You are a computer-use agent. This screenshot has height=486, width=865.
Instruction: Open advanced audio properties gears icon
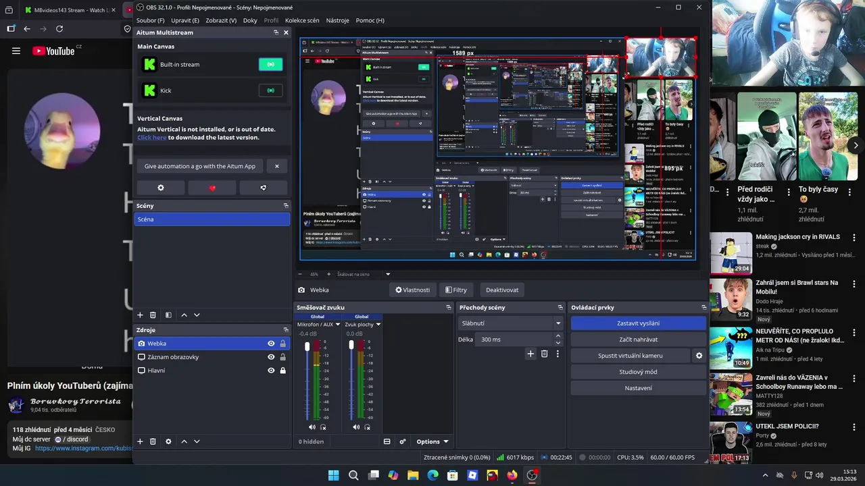403,441
